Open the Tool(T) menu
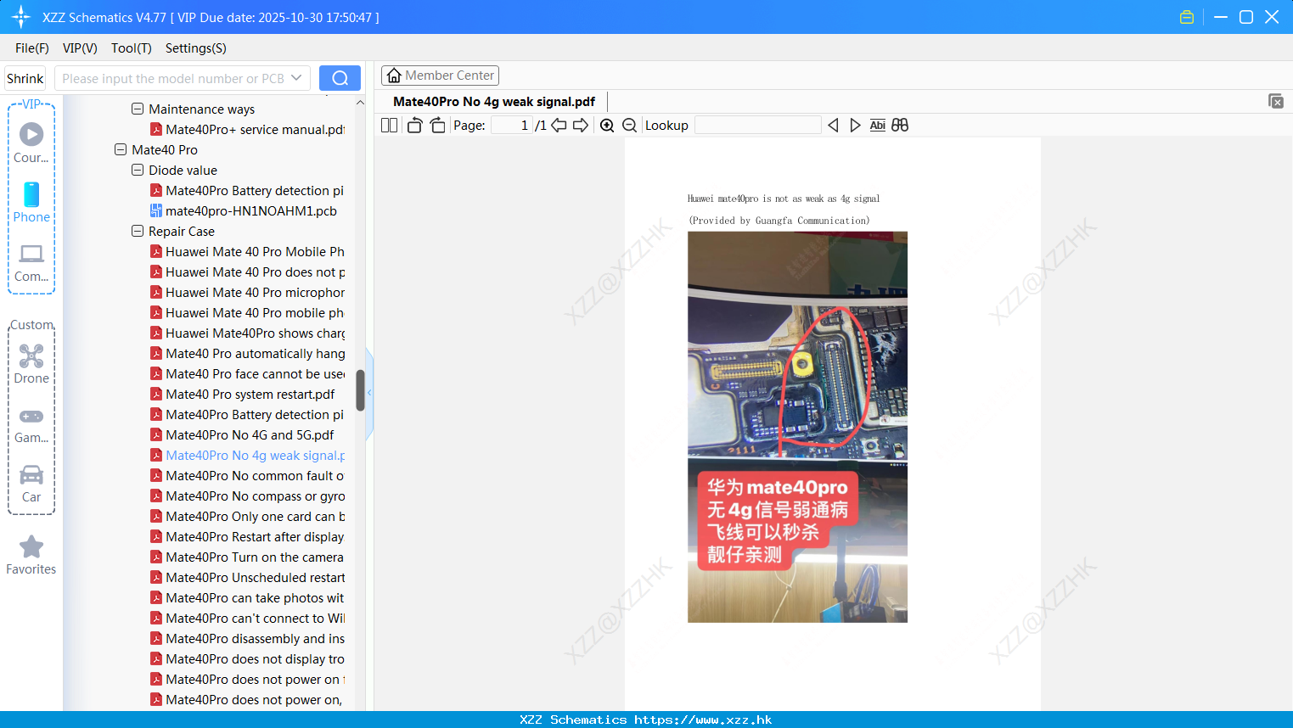The image size is (1293, 728). pyautogui.click(x=132, y=48)
